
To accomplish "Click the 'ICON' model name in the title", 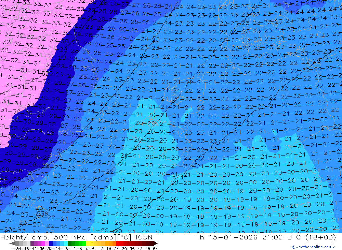I will tap(144, 237).
